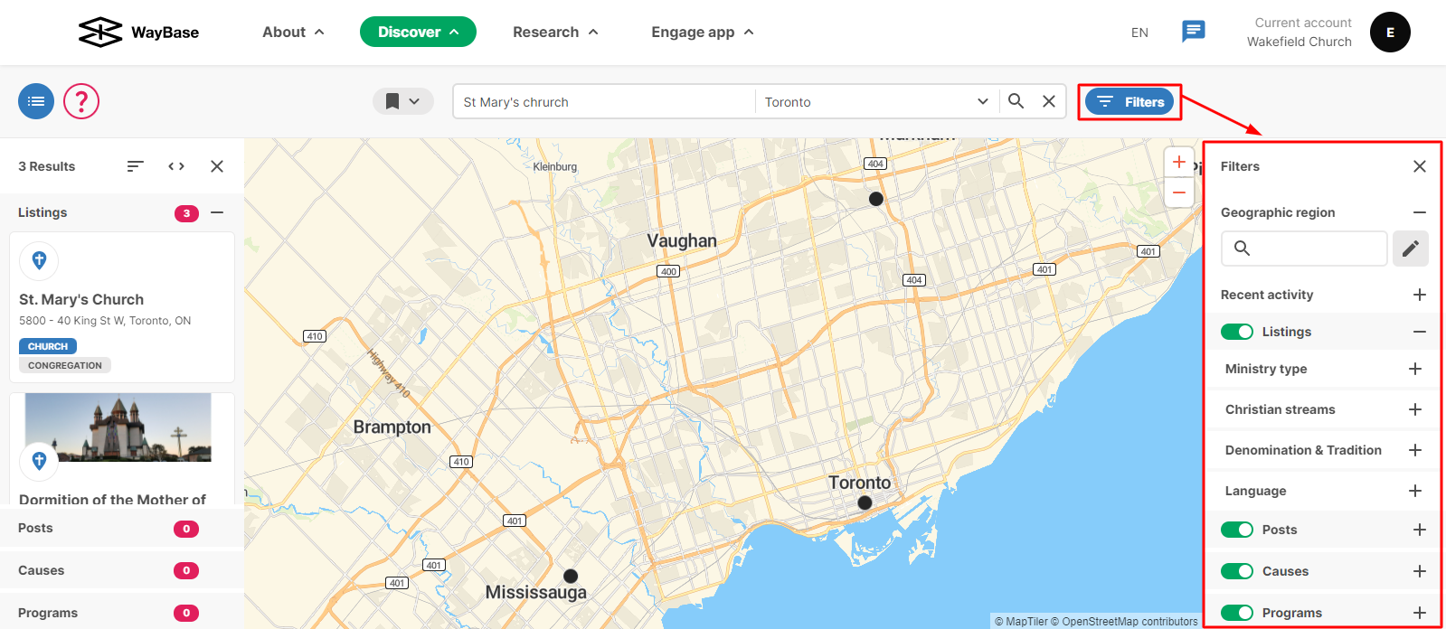Select the map marker near Toronto
Image resolution: width=1446 pixels, height=629 pixels.
(x=865, y=502)
